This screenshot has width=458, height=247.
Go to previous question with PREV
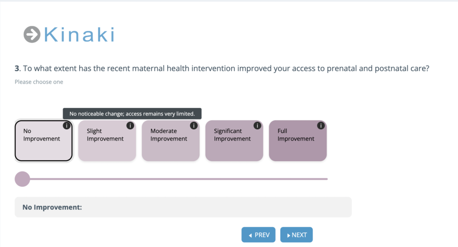[x=259, y=235]
